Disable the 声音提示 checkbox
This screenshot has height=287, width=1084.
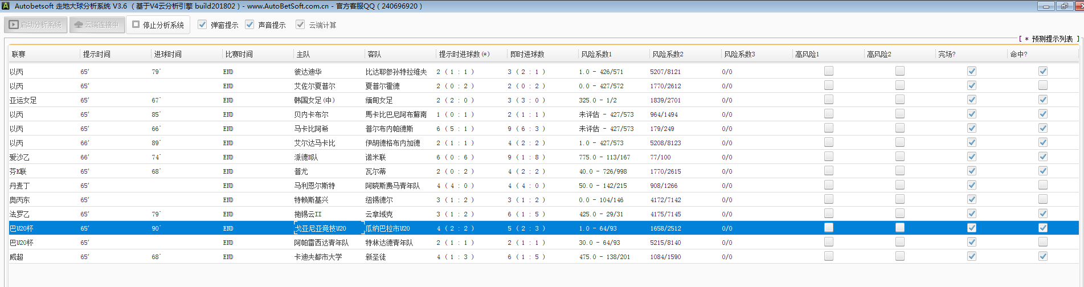[x=249, y=25]
